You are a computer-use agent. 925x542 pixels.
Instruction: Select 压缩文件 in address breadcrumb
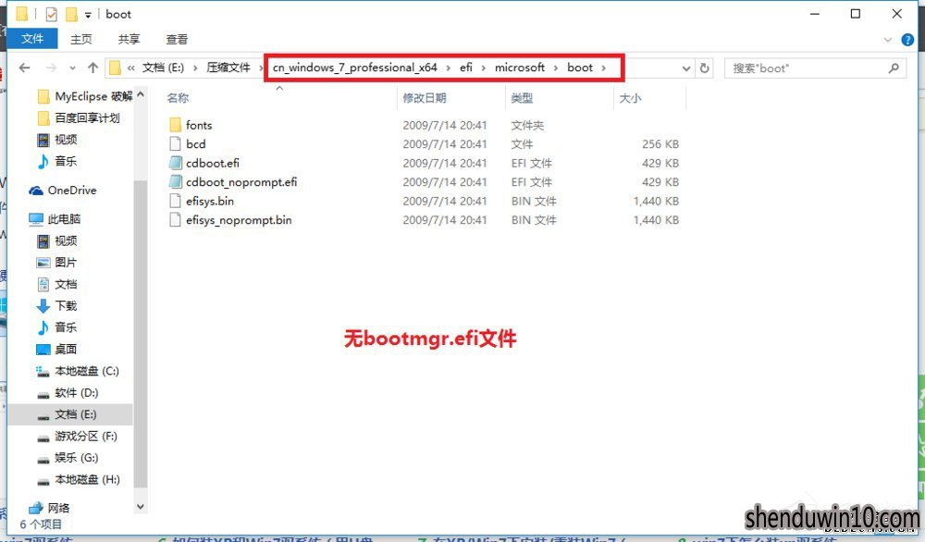coord(228,68)
